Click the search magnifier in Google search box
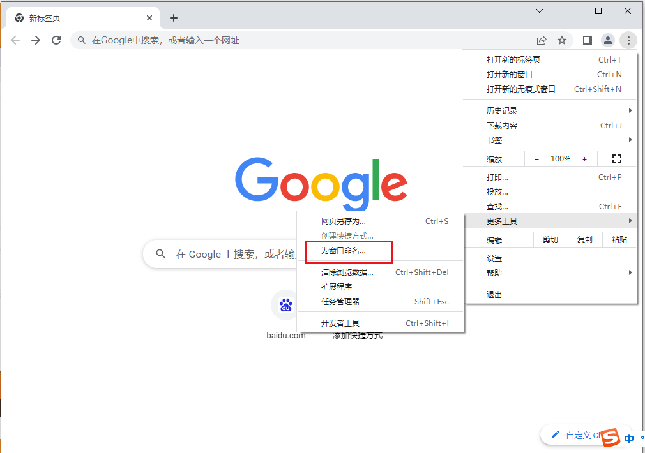The height and width of the screenshot is (453, 645). point(161,254)
